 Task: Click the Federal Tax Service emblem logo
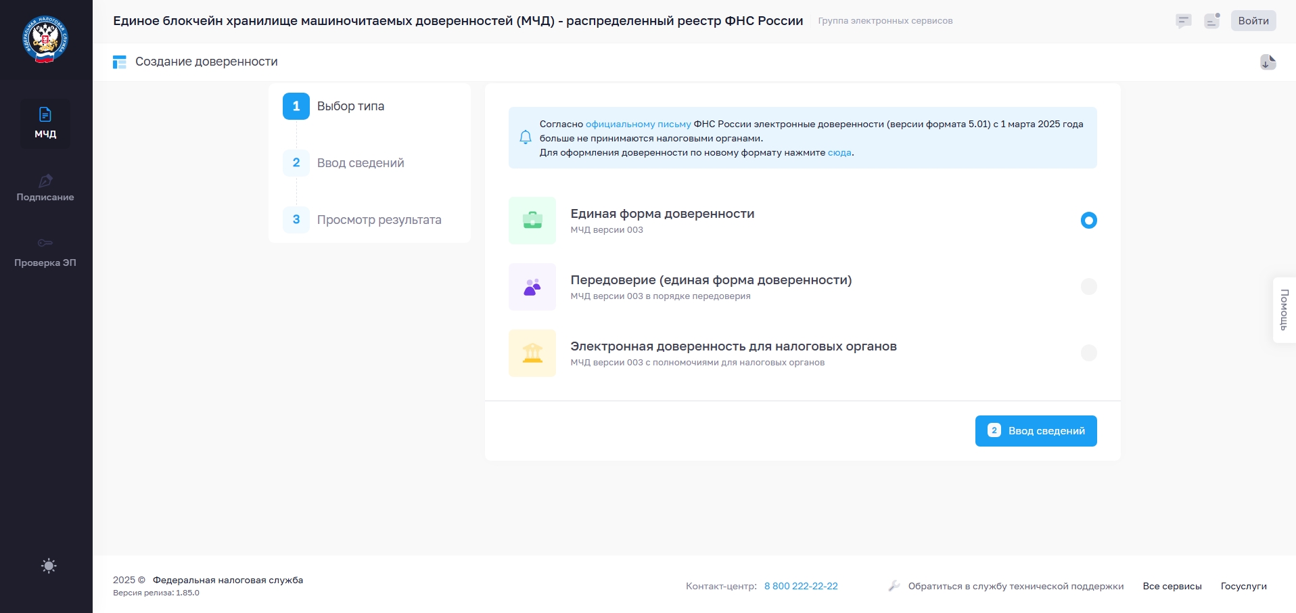45,39
